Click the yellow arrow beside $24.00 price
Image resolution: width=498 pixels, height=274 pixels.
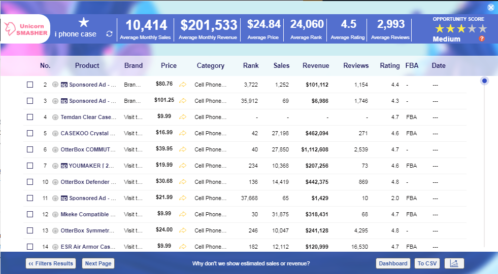(183, 230)
